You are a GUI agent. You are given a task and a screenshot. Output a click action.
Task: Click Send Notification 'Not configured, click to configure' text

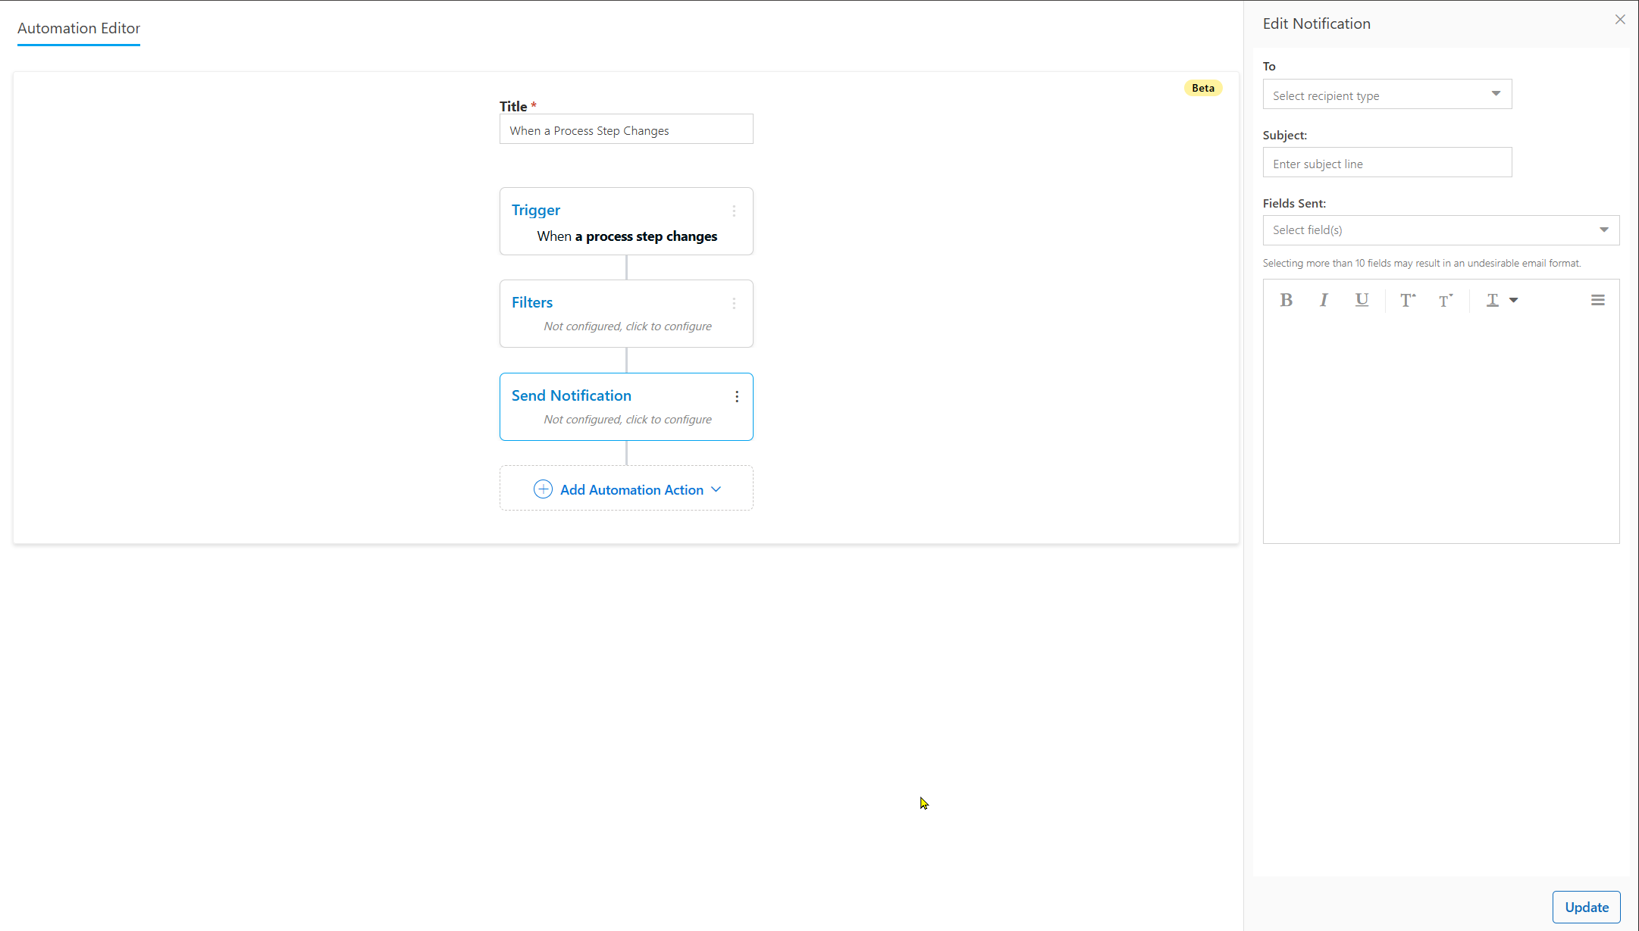pyautogui.click(x=628, y=420)
